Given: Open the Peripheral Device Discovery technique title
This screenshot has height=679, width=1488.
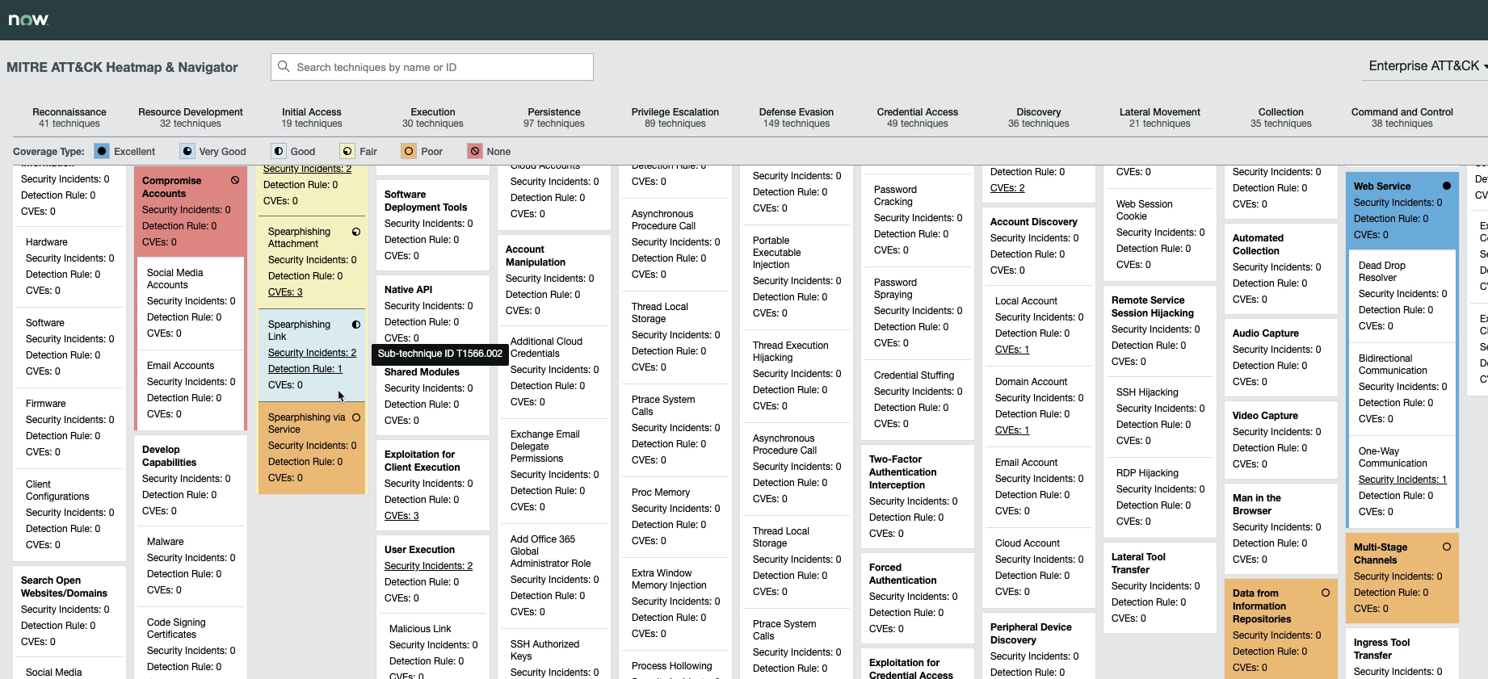Looking at the screenshot, I should [1031, 634].
